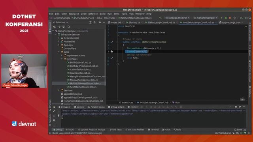
Task: Click the Build hammer icon in toolbar
Action: pyautogui.click(x=160, y=18)
